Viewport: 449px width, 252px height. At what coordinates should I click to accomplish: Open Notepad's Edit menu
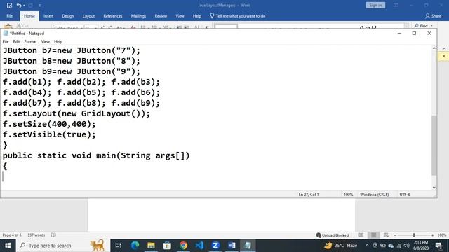(x=16, y=42)
